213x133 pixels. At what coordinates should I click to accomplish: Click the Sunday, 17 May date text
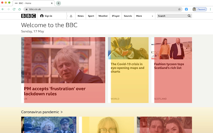33,31
